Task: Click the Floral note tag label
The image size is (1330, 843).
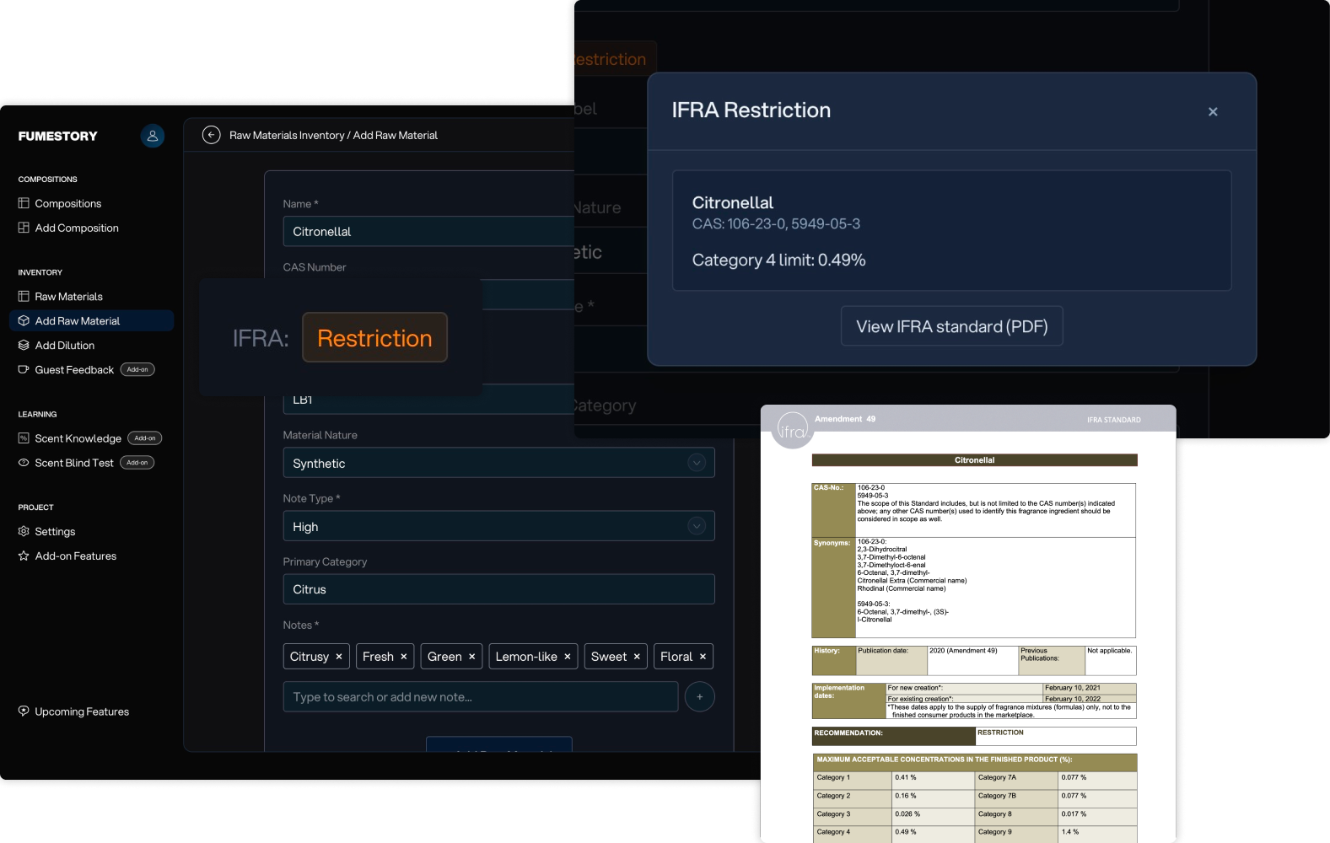Action: (676, 657)
